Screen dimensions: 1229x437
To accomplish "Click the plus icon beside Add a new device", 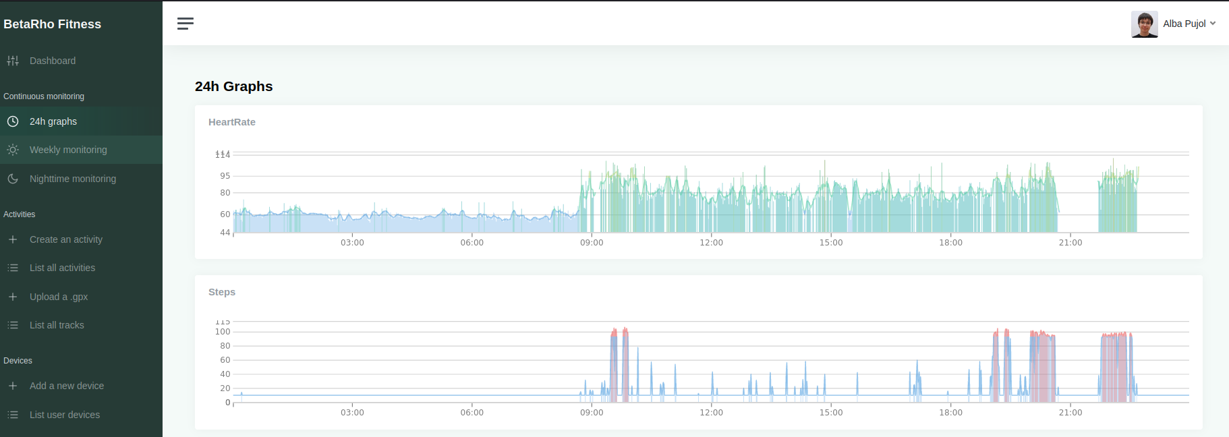I will pyautogui.click(x=13, y=386).
